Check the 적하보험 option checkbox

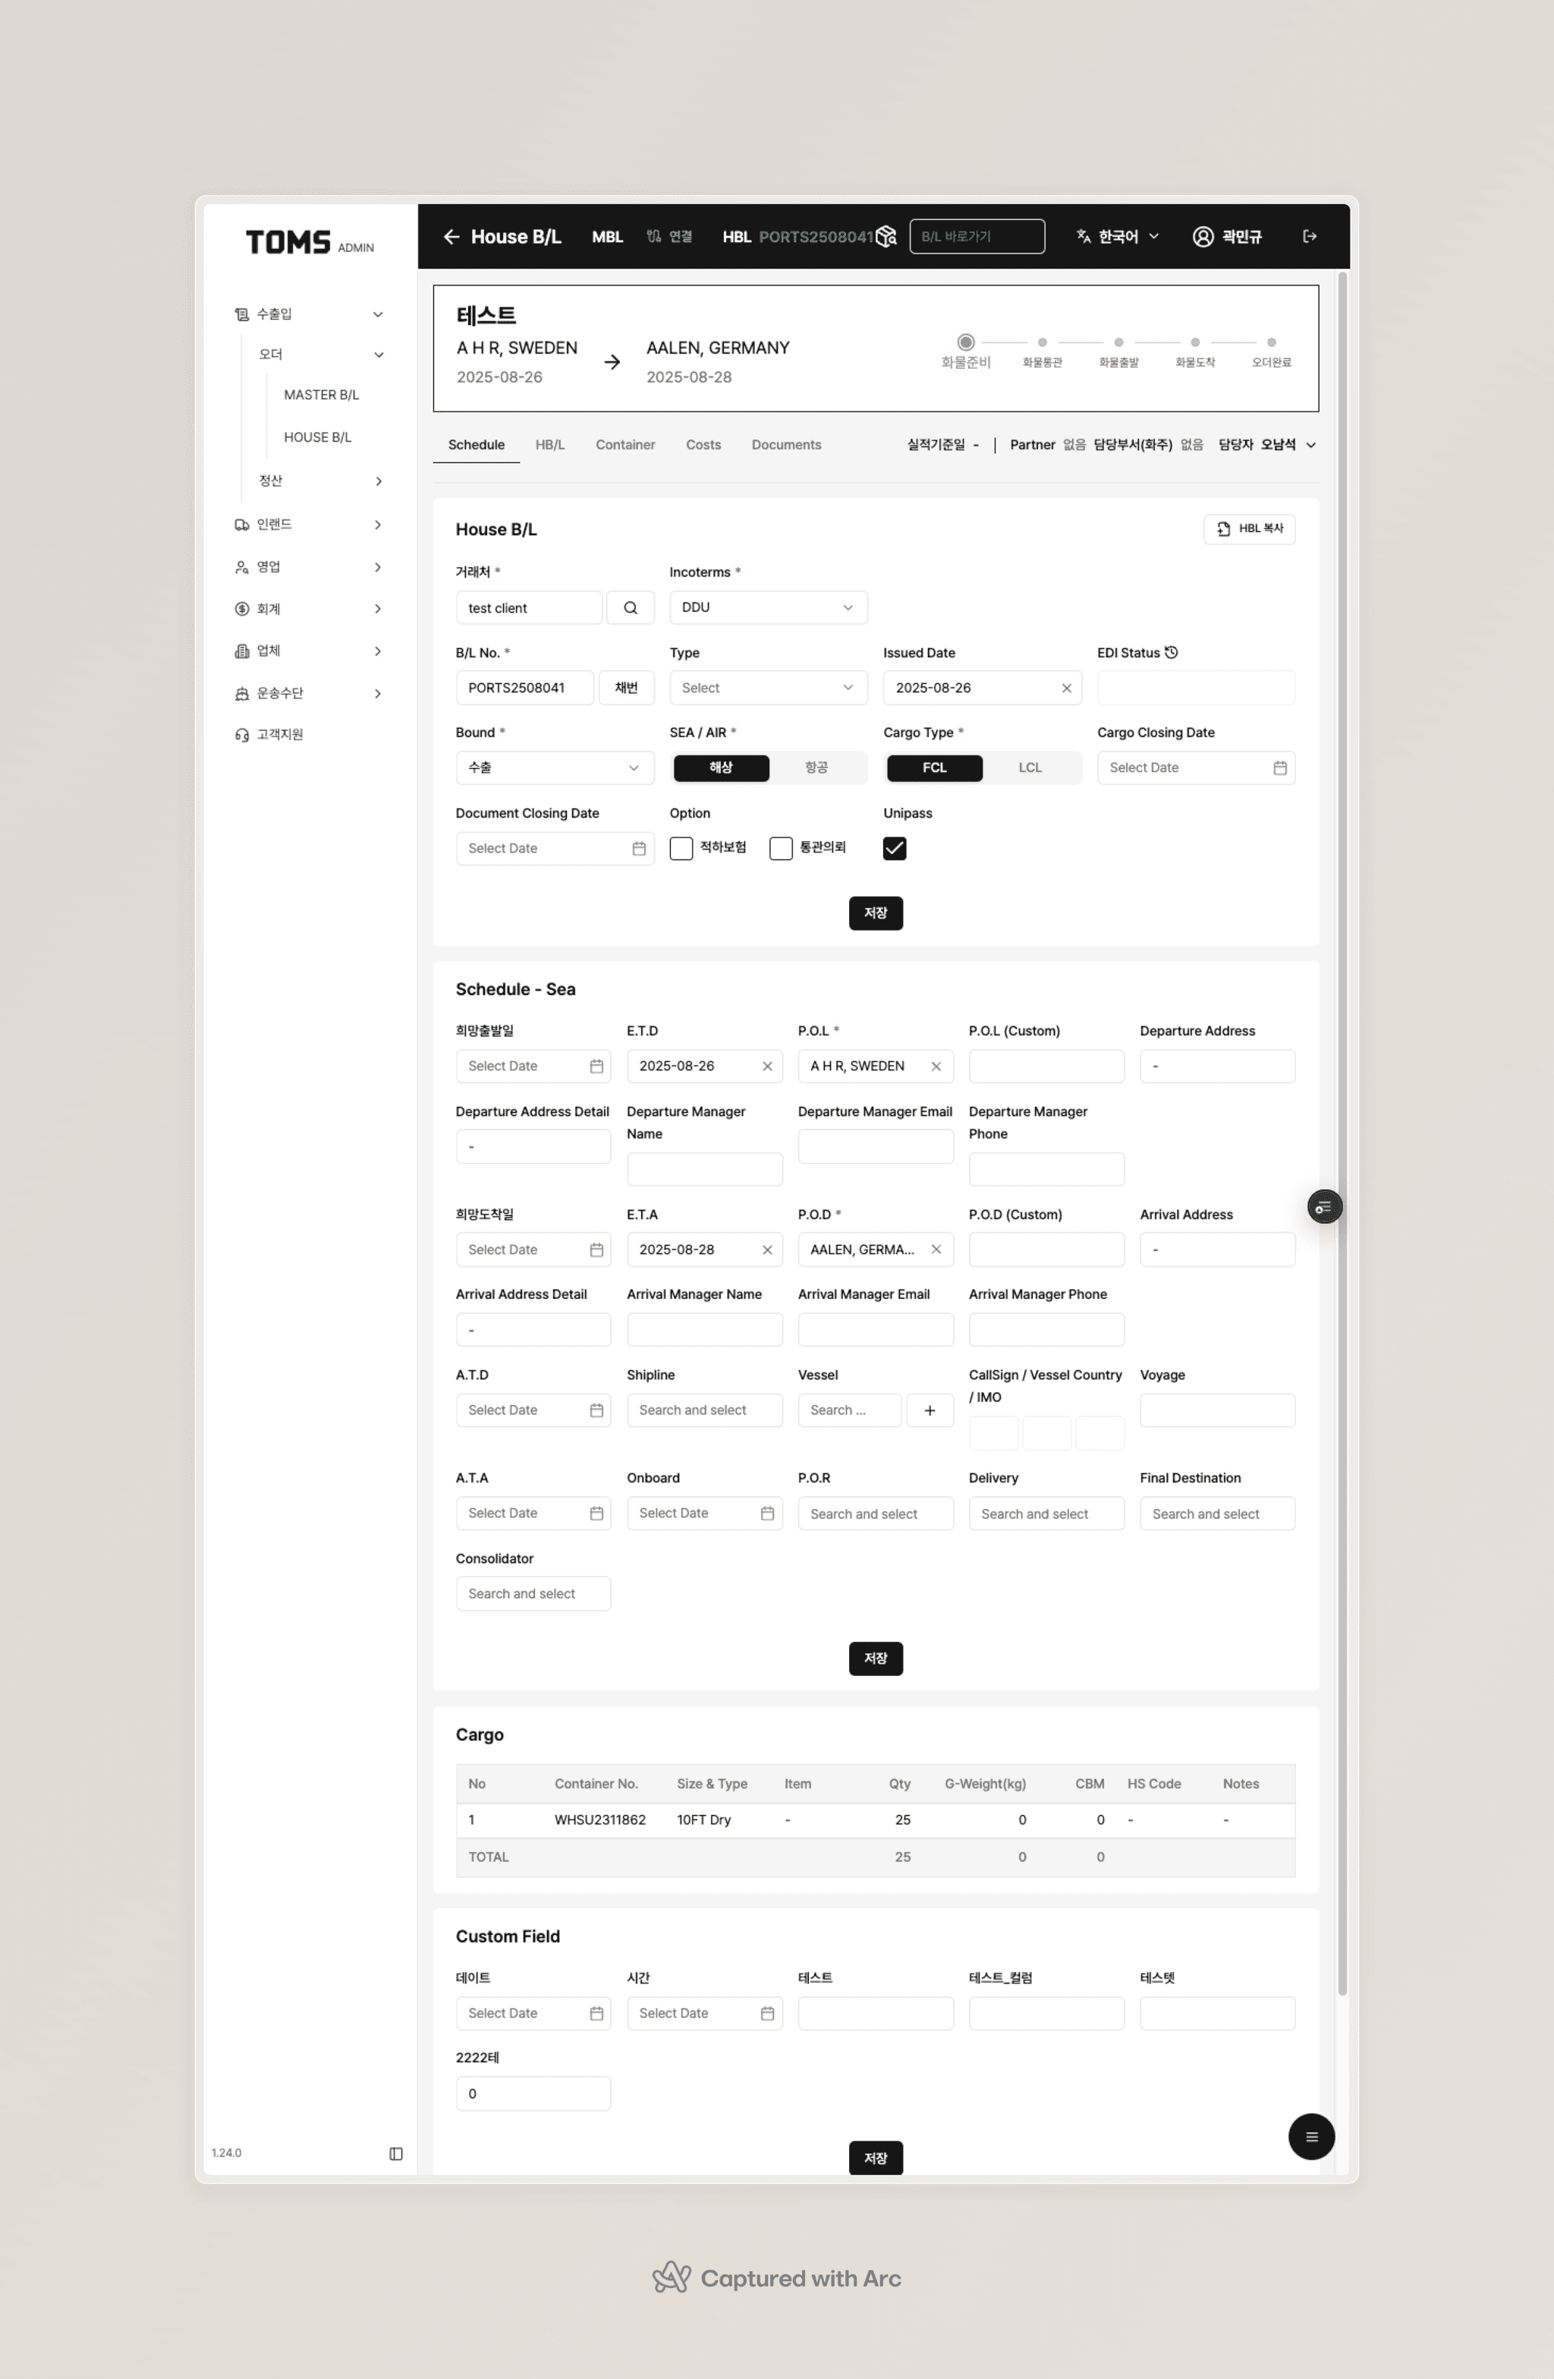681,849
